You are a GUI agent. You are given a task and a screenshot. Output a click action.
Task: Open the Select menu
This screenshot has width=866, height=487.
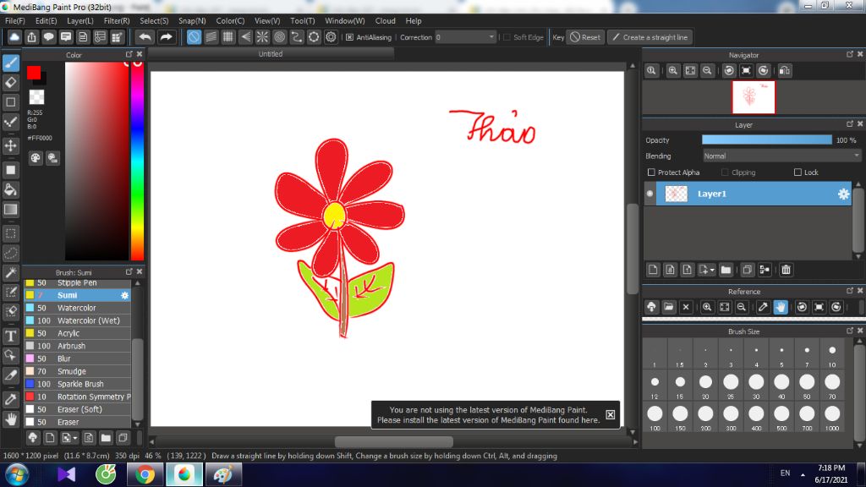154,21
